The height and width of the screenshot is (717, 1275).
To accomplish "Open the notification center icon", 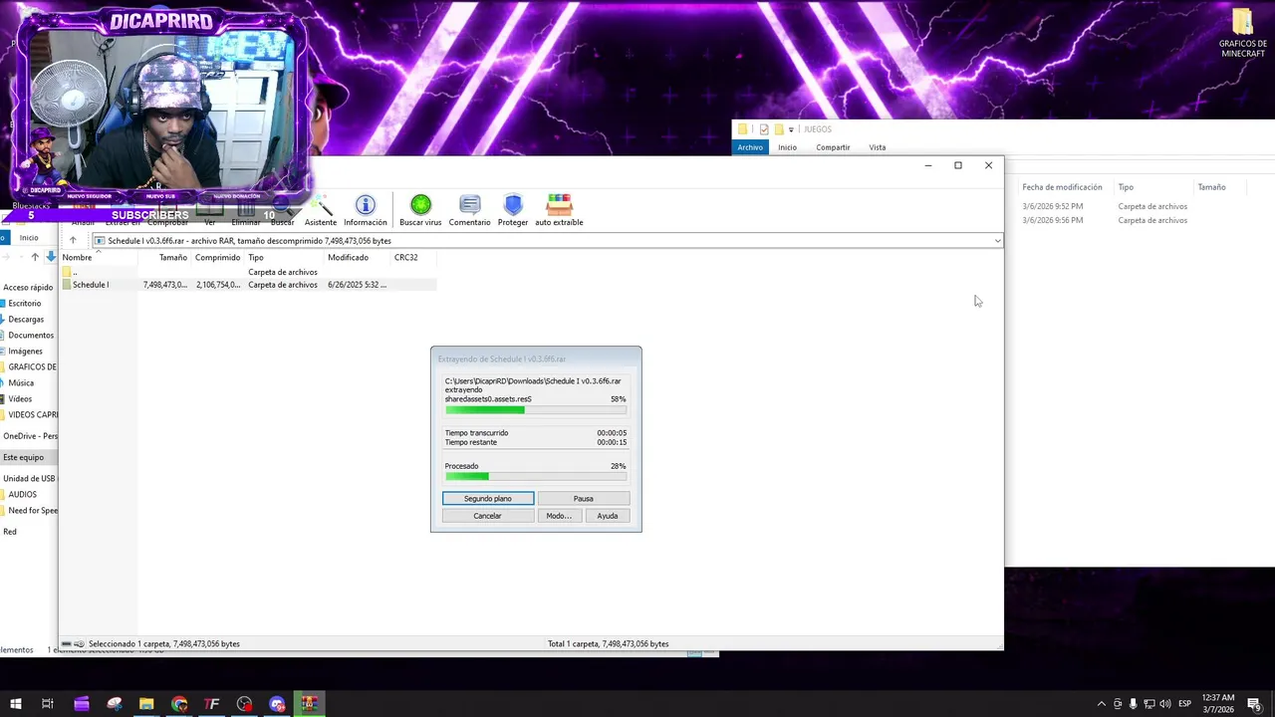I will tap(1254, 704).
